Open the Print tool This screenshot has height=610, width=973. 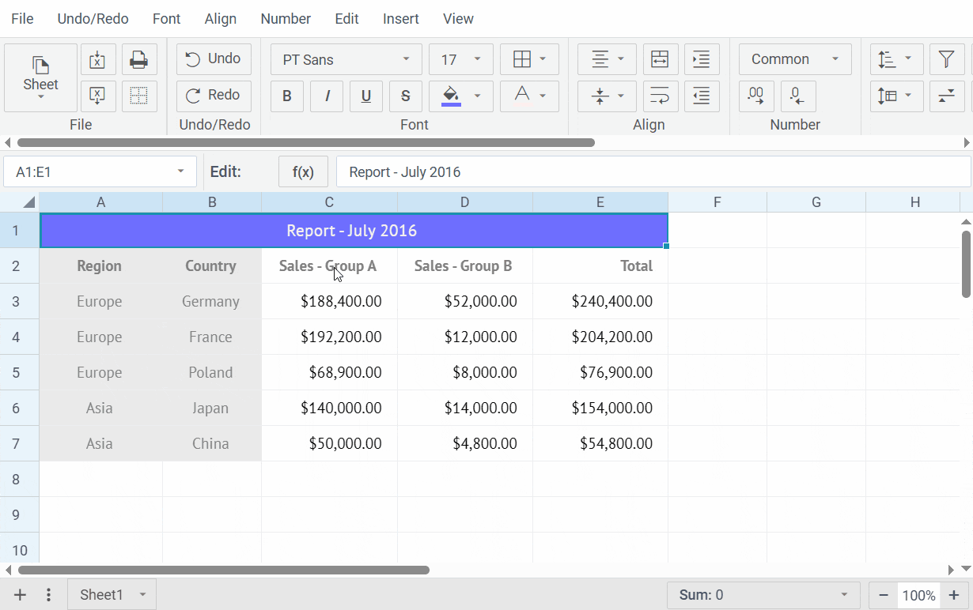coord(139,59)
